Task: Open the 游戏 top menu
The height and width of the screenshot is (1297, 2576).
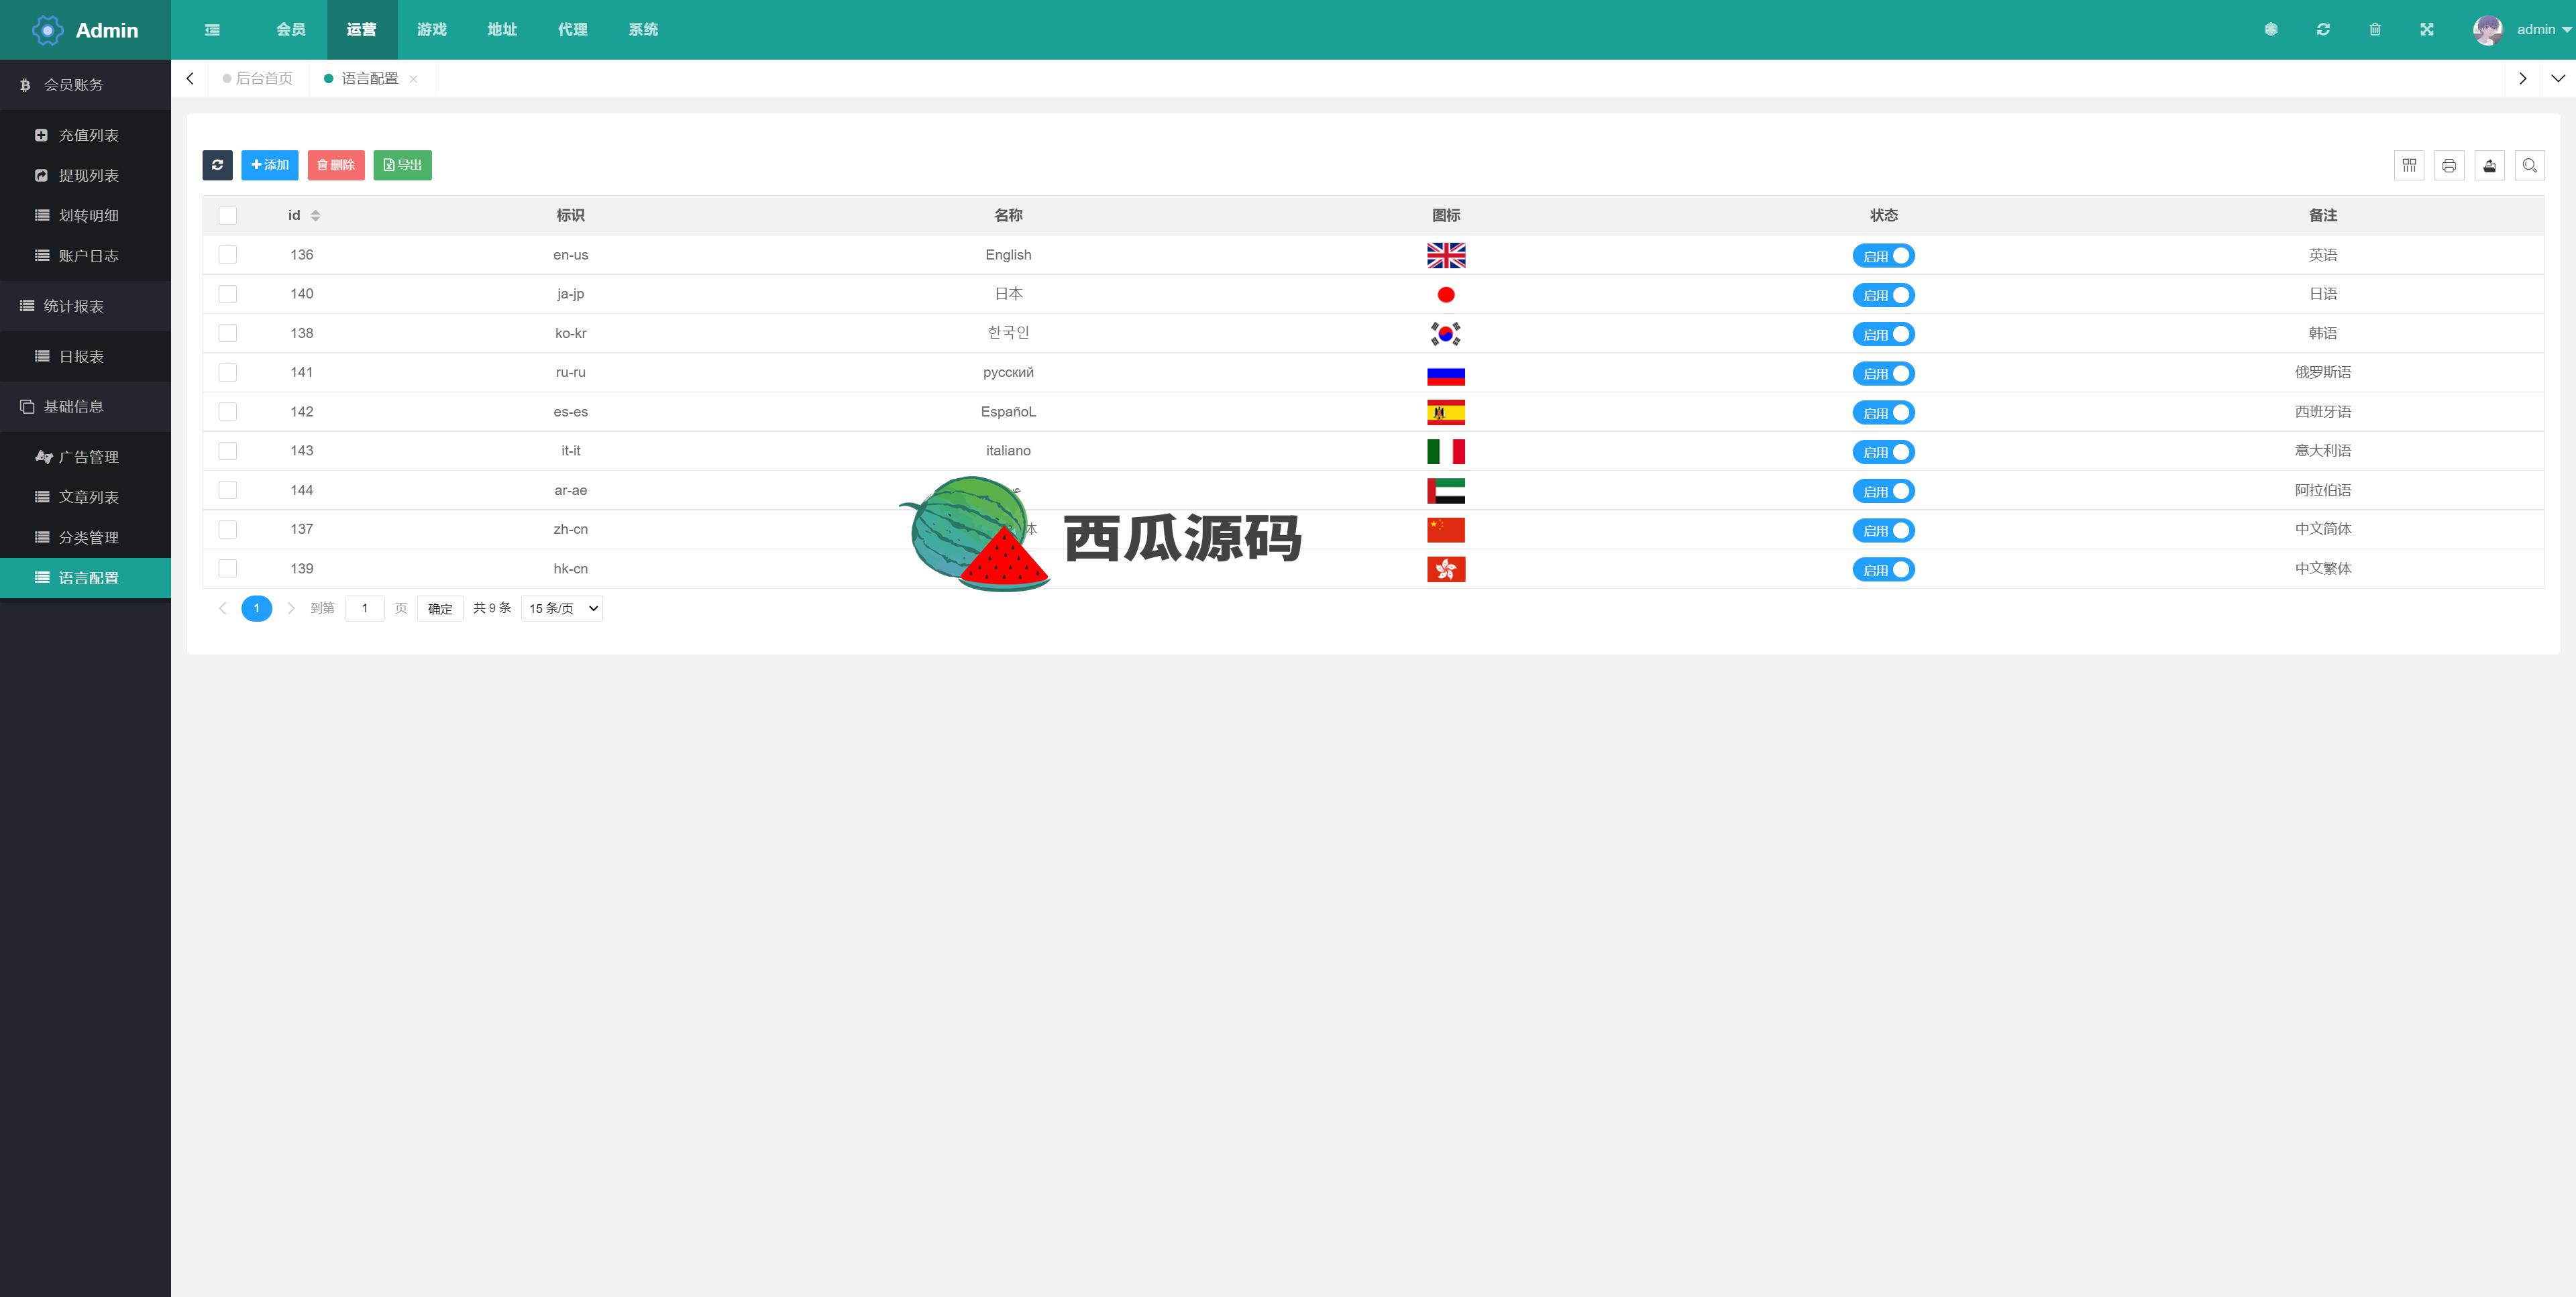Action: 432,30
